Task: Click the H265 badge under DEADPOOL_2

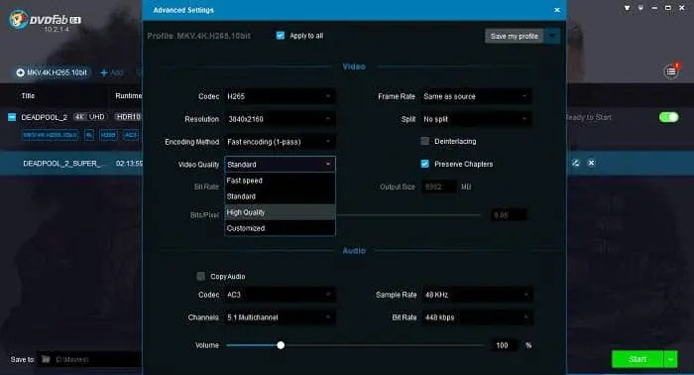Action: (108, 135)
